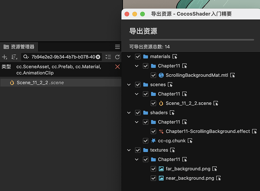260x191 pixels.
Task: Uncheck the scenes folder checkbox
Action: [x=138, y=85]
